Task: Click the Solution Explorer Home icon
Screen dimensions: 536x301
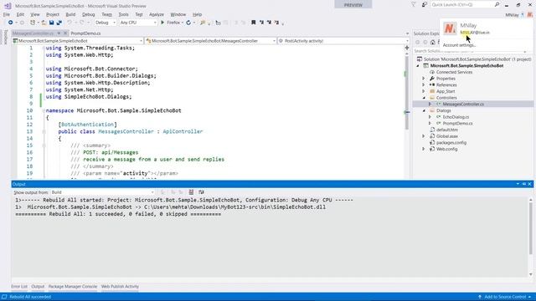Action: [433, 42]
